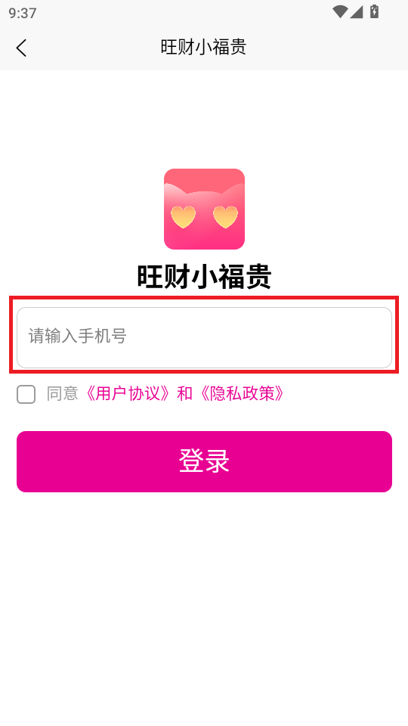Tap the cellular signal status icon

(356, 12)
